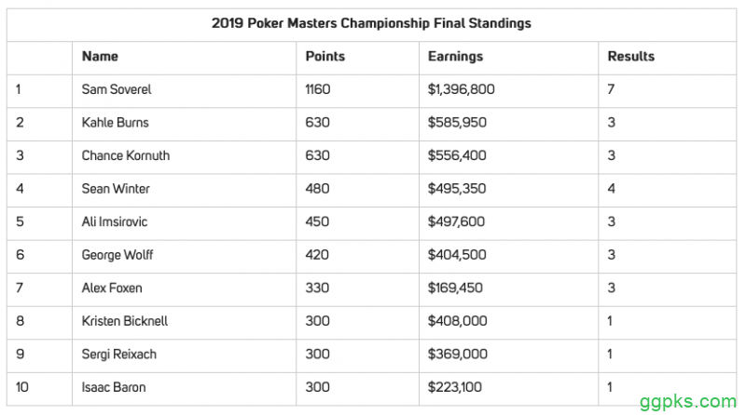Select the $169,450 earnings for Alex Foxen
This screenshot has width=746, height=415.
point(455,288)
